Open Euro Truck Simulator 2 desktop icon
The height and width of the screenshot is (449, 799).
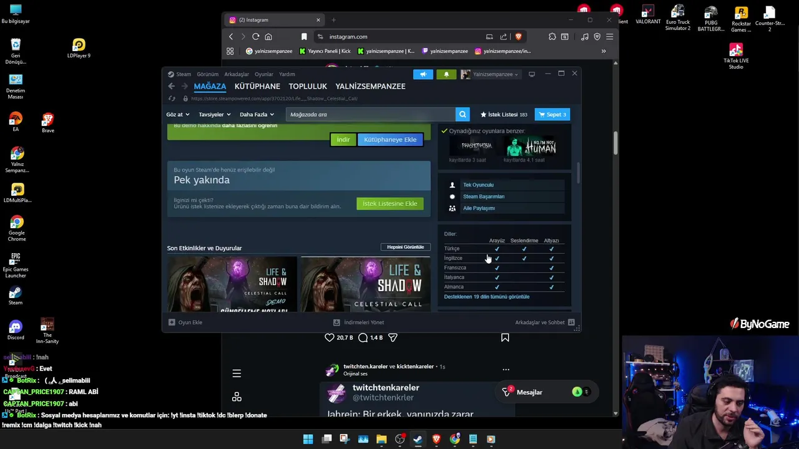(678, 18)
